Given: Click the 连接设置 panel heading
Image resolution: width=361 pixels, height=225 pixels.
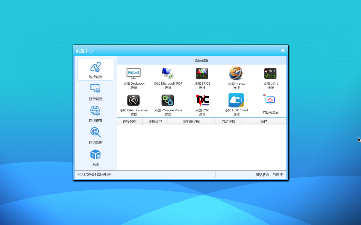Looking at the screenshot, I should tap(202, 60).
